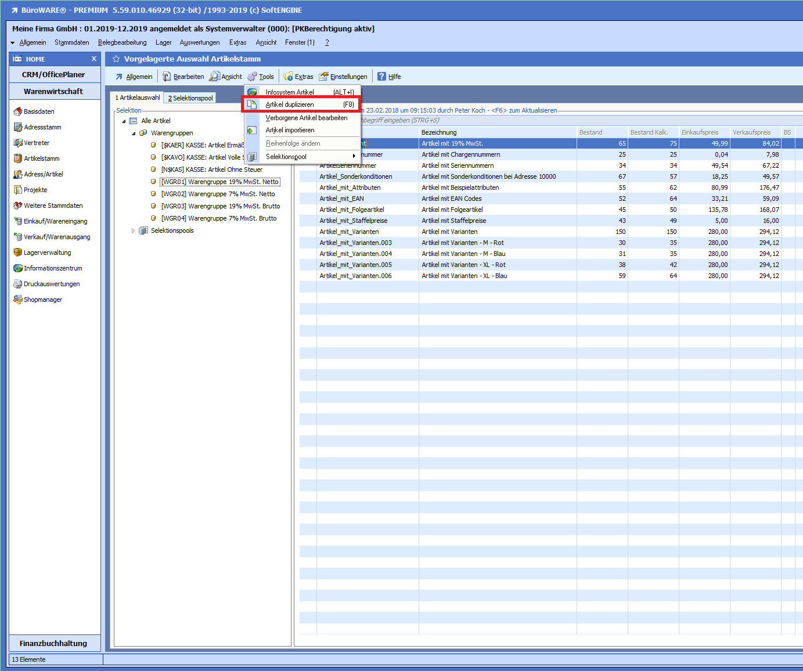This screenshot has height=671, width=803.
Task: Click the Basisdaten icon in sidebar
Action: (17, 111)
